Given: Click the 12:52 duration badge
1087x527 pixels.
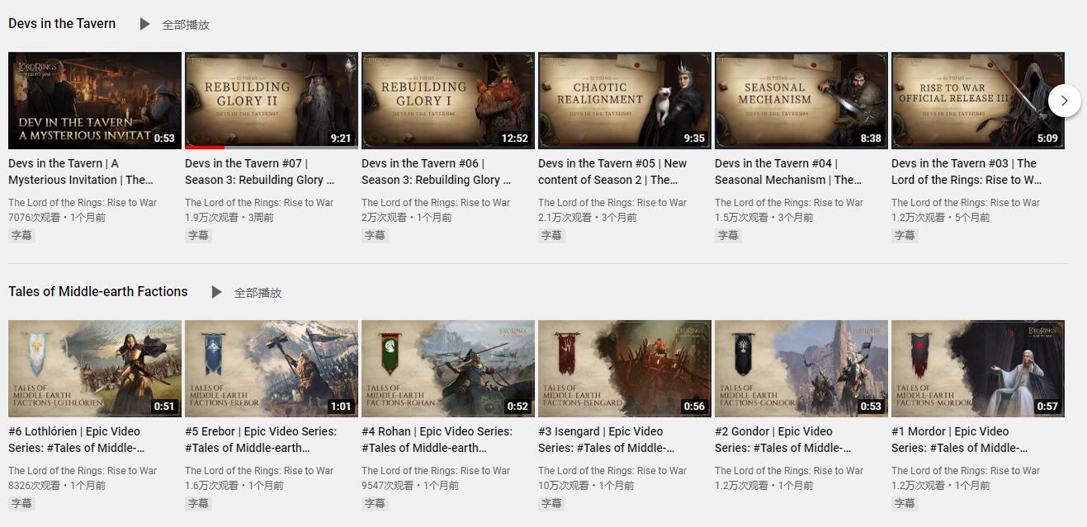Looking at the screenshot, I should coord(514,139).
